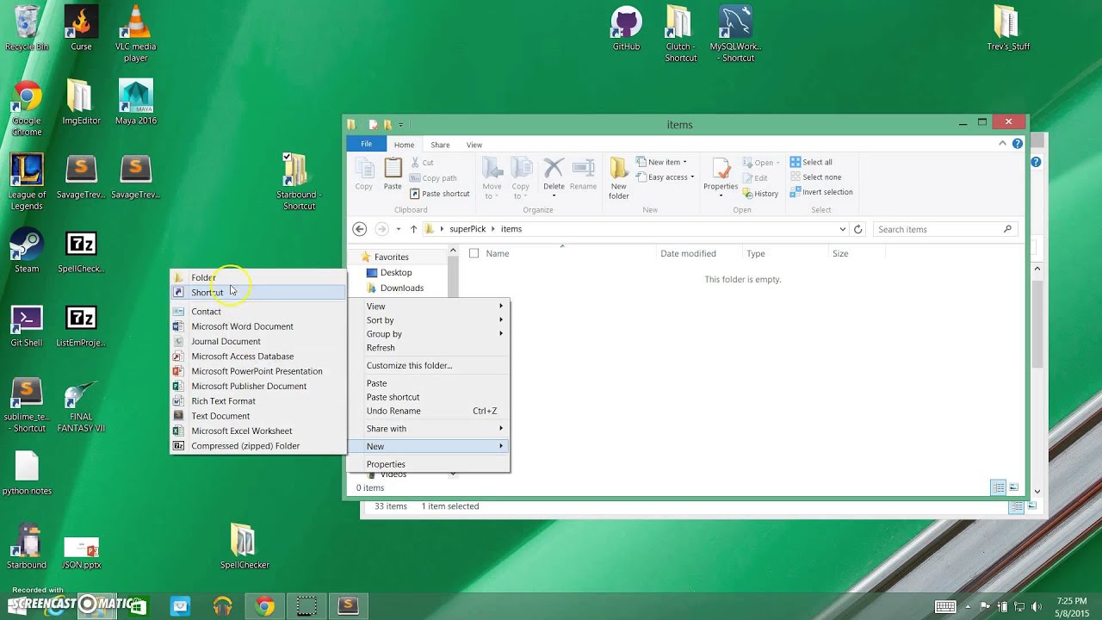This screenshot has height=620, width=1102.
Task: Click Select all in the ribbon
Action: [811, 162]
